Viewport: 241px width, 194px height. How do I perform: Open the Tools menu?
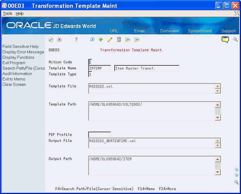point(8,14)
